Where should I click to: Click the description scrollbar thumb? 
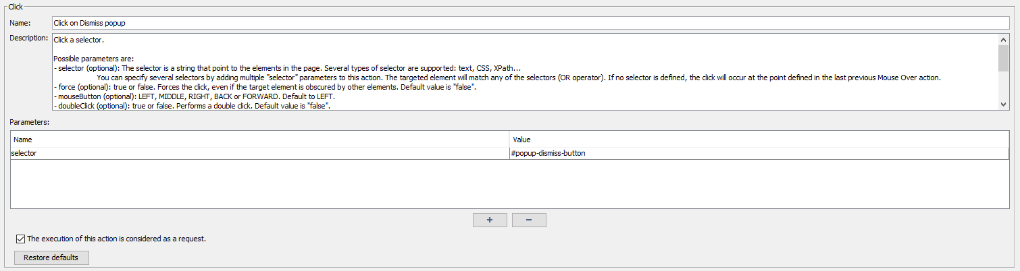pos(1003,57)
